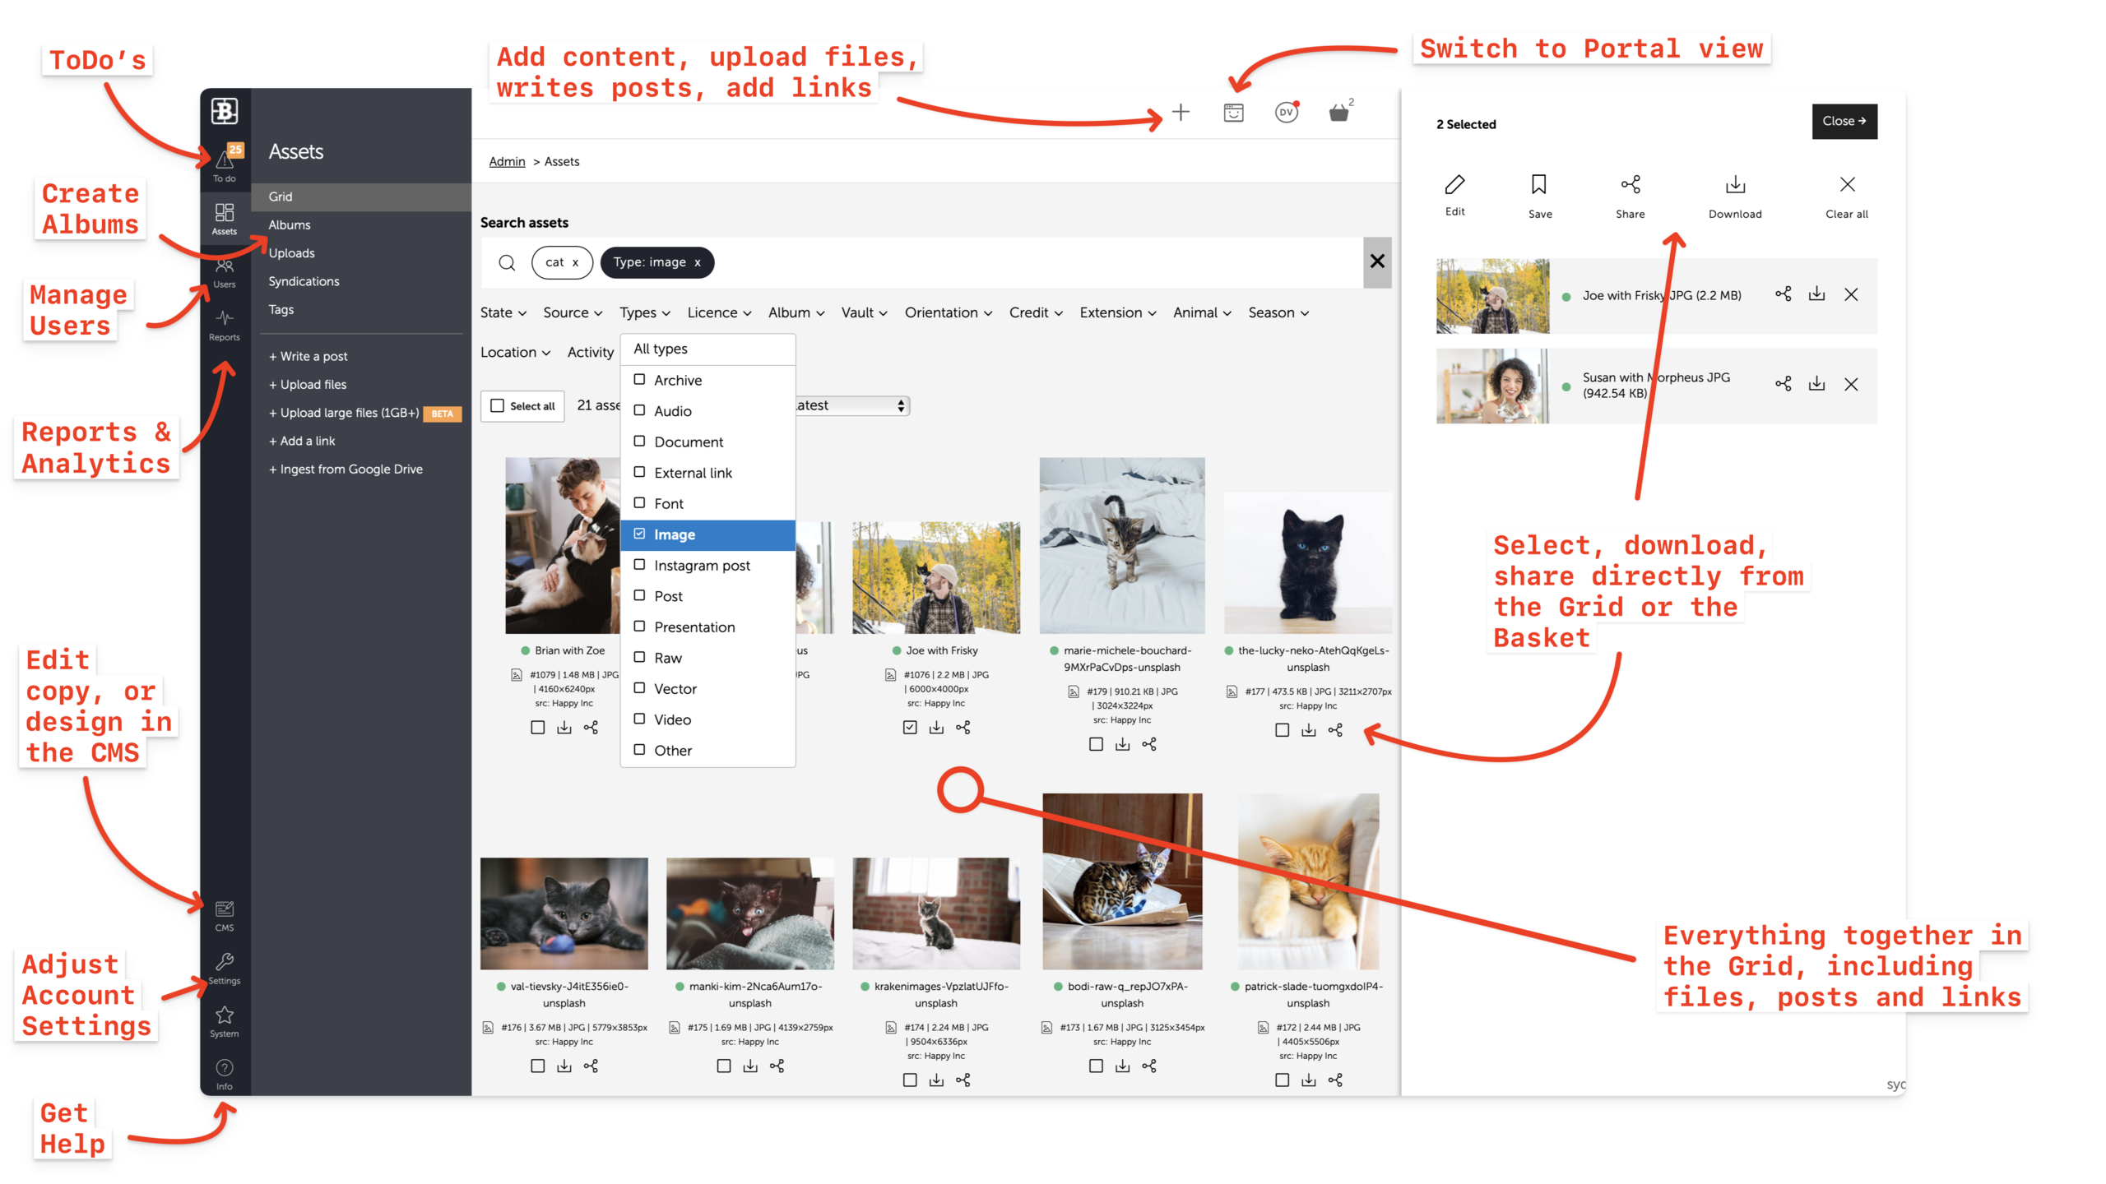Open Albums in the Assets menu
The height and width of the screenshot is (1184, 2106).
click(290, 224)
